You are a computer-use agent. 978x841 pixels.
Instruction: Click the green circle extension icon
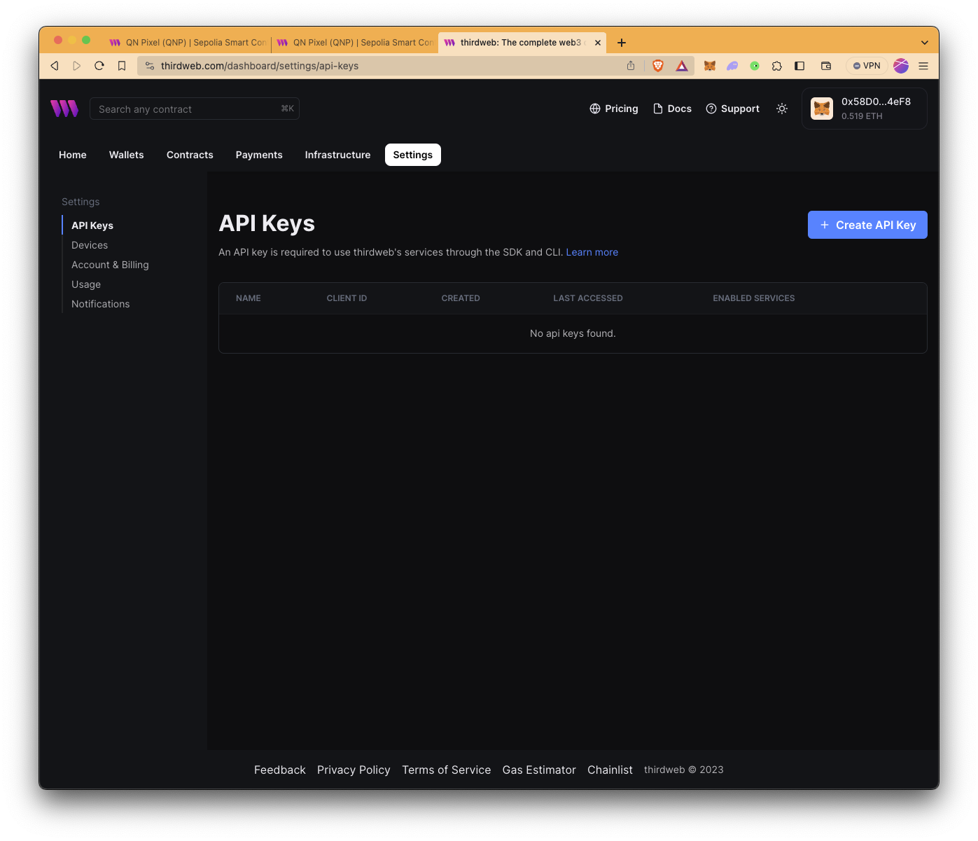(755, 66)
